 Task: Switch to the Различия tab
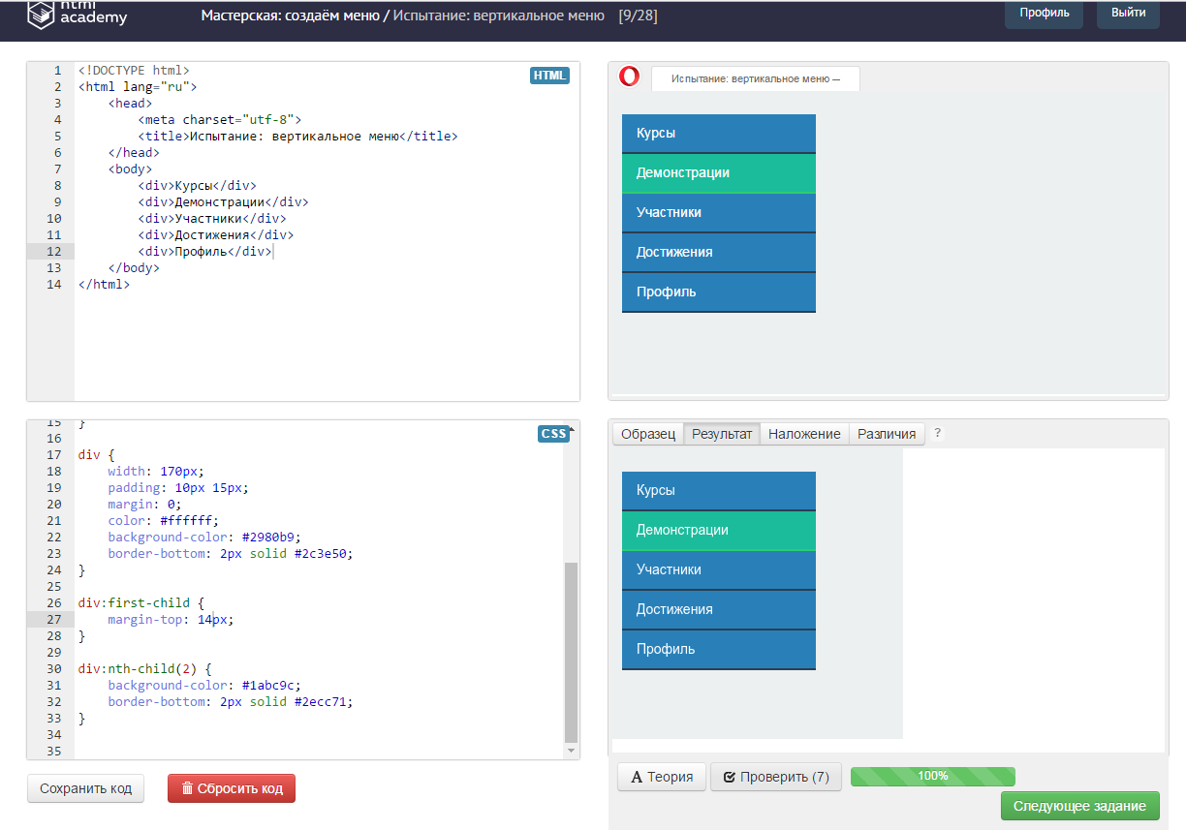[x=887, y=434]
